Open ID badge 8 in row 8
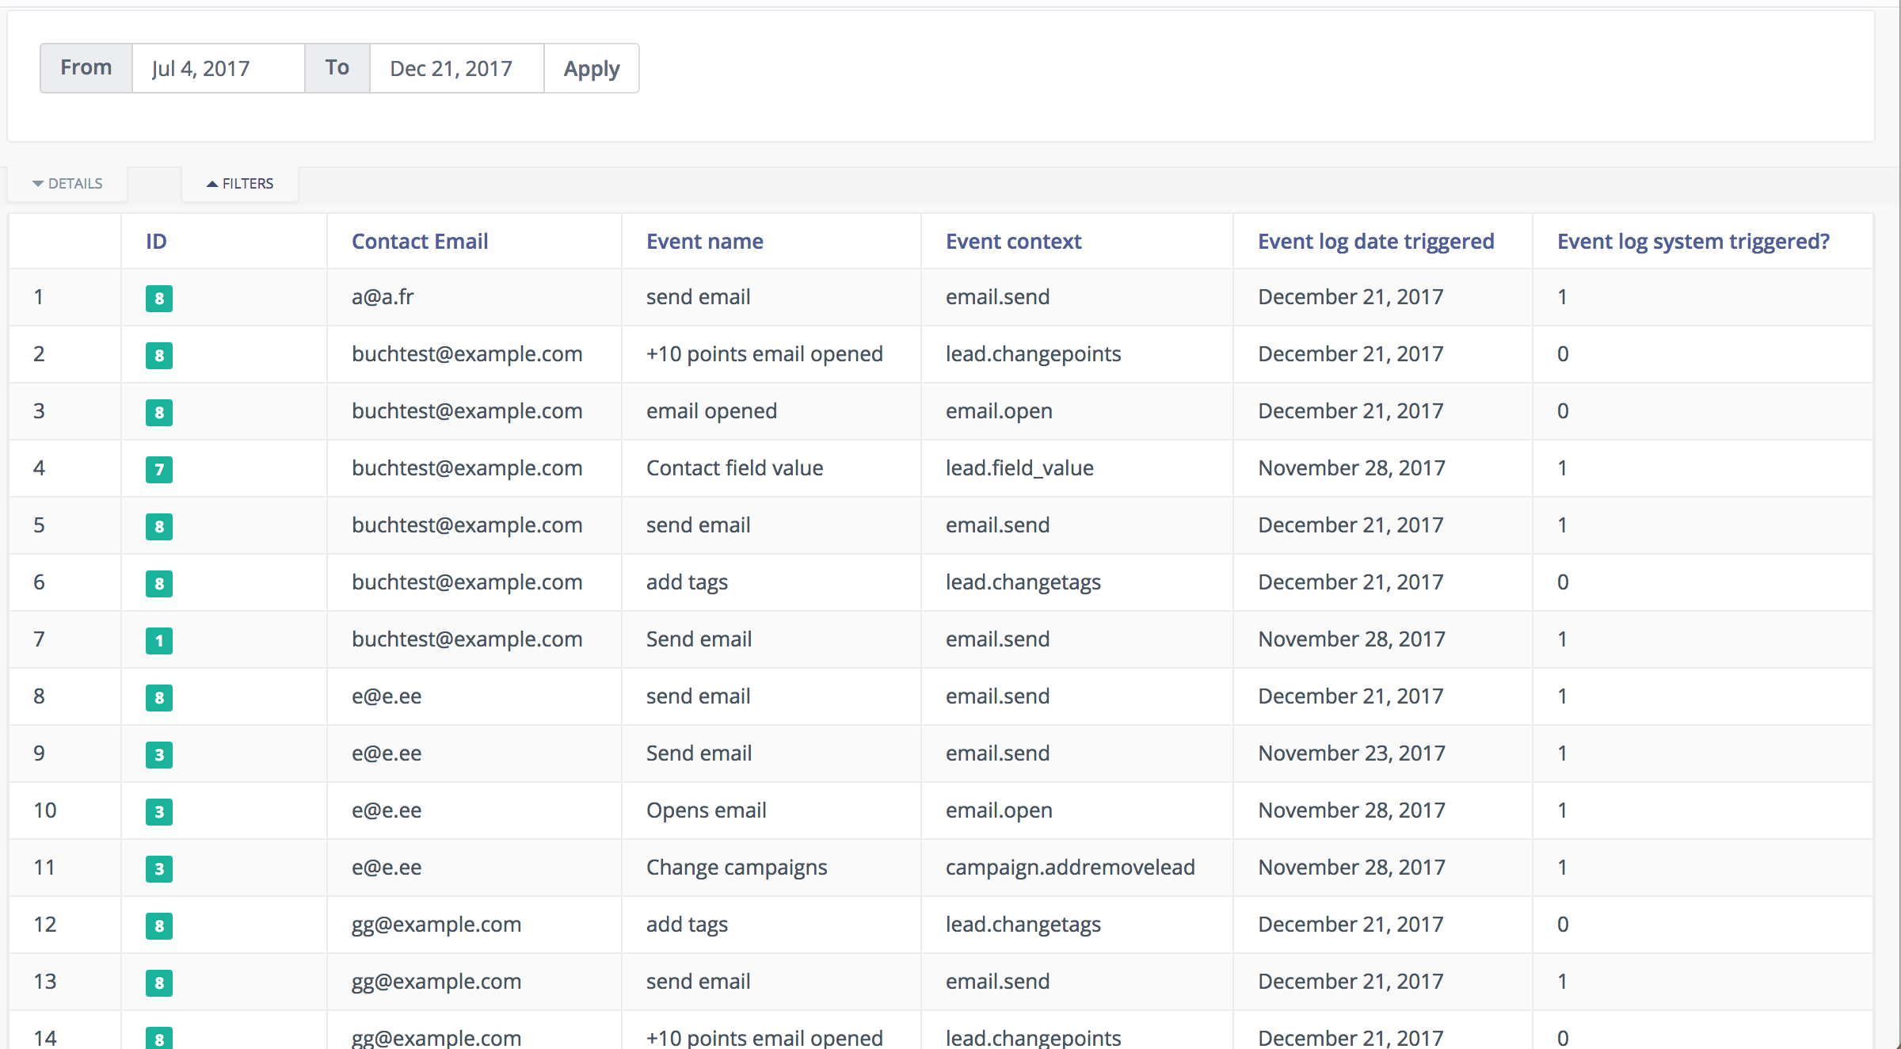Screen dimensions: 1901x1049 click(x=159, y=697)
